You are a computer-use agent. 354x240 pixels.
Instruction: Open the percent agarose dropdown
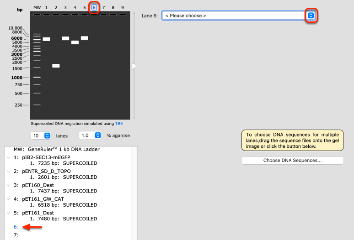pos(98,136)
